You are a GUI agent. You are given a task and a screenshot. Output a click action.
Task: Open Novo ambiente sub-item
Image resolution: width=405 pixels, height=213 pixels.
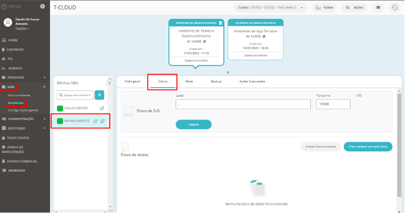coord(19,95)
